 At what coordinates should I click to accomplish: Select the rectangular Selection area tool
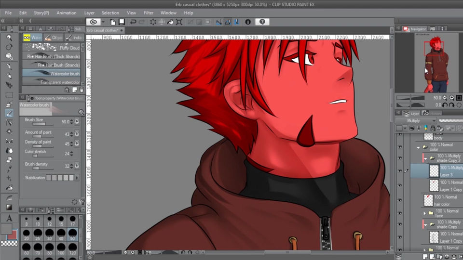pyautogui.click(x=9, y=95)
